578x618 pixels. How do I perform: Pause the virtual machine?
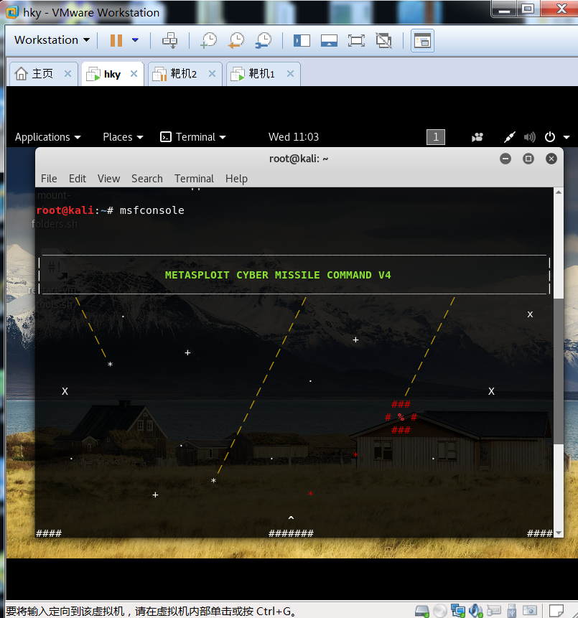(116, 40)
